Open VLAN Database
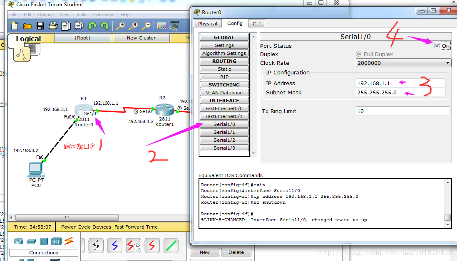Image resolution: width=457 pixels, height=261 pixels. (x=224, y=93)
